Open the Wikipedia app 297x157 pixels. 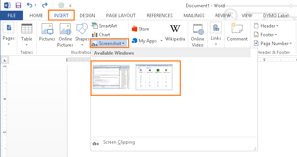(x=175, y=32)
